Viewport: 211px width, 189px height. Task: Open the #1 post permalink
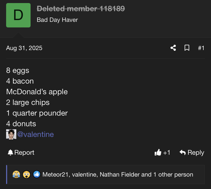click(201, 48)
